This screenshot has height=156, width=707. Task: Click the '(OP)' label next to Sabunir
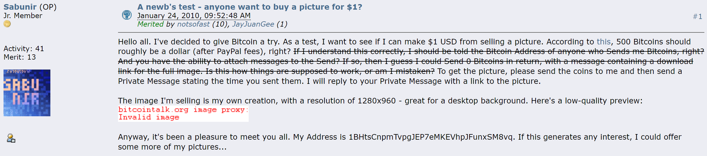tap(48, 7)
